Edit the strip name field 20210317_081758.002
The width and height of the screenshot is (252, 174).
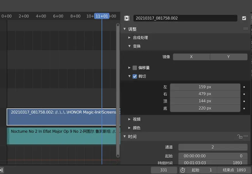[x=185, y=18]
